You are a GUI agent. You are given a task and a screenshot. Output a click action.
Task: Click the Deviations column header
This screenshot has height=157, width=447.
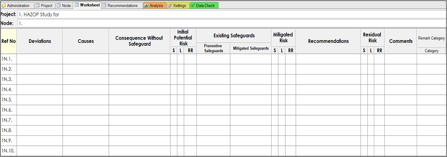point(39,41)
